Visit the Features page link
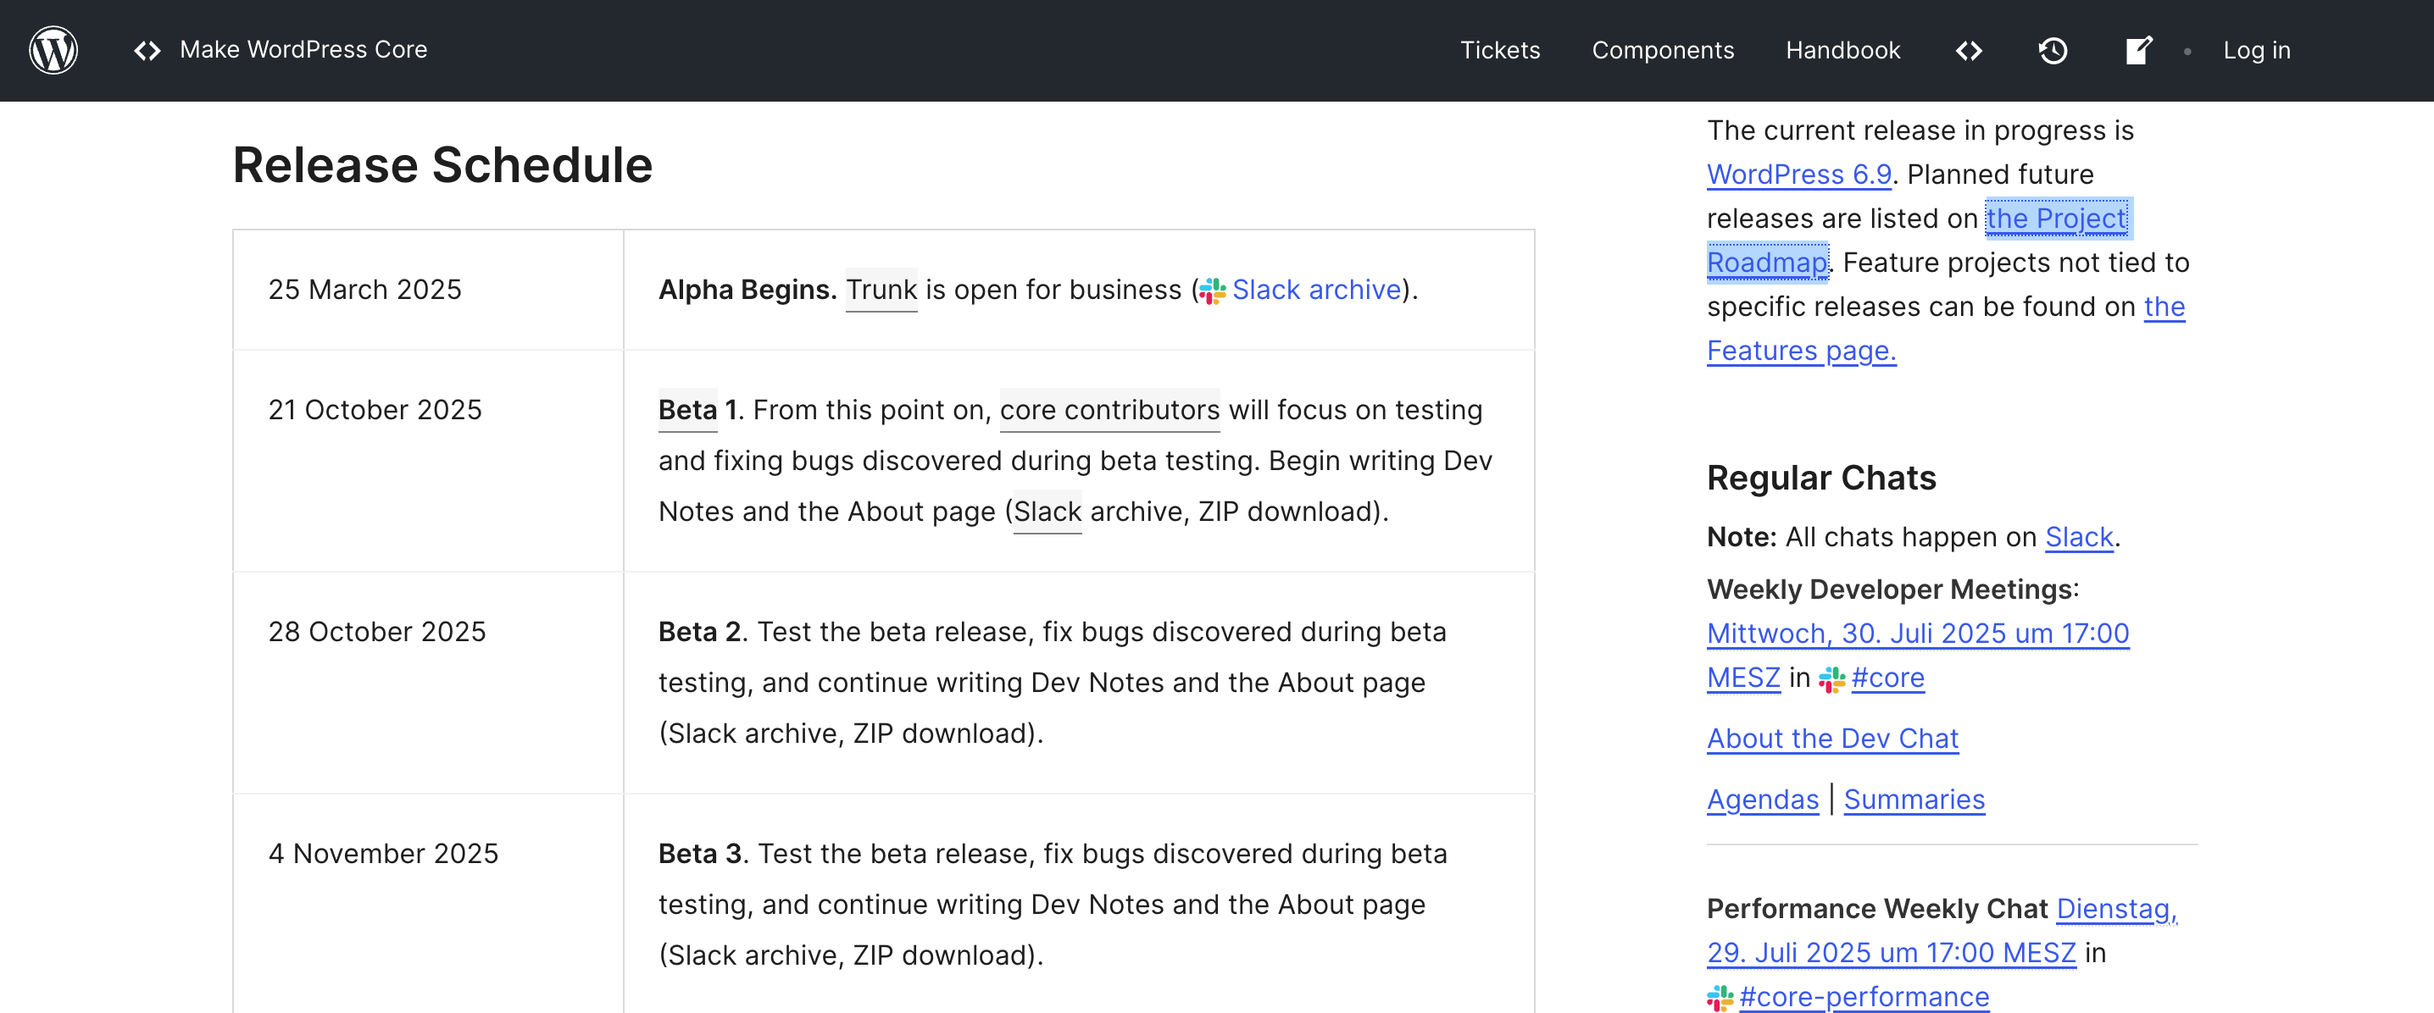The width and height of the screenshot is (2434, 1013). [1800, 352]
